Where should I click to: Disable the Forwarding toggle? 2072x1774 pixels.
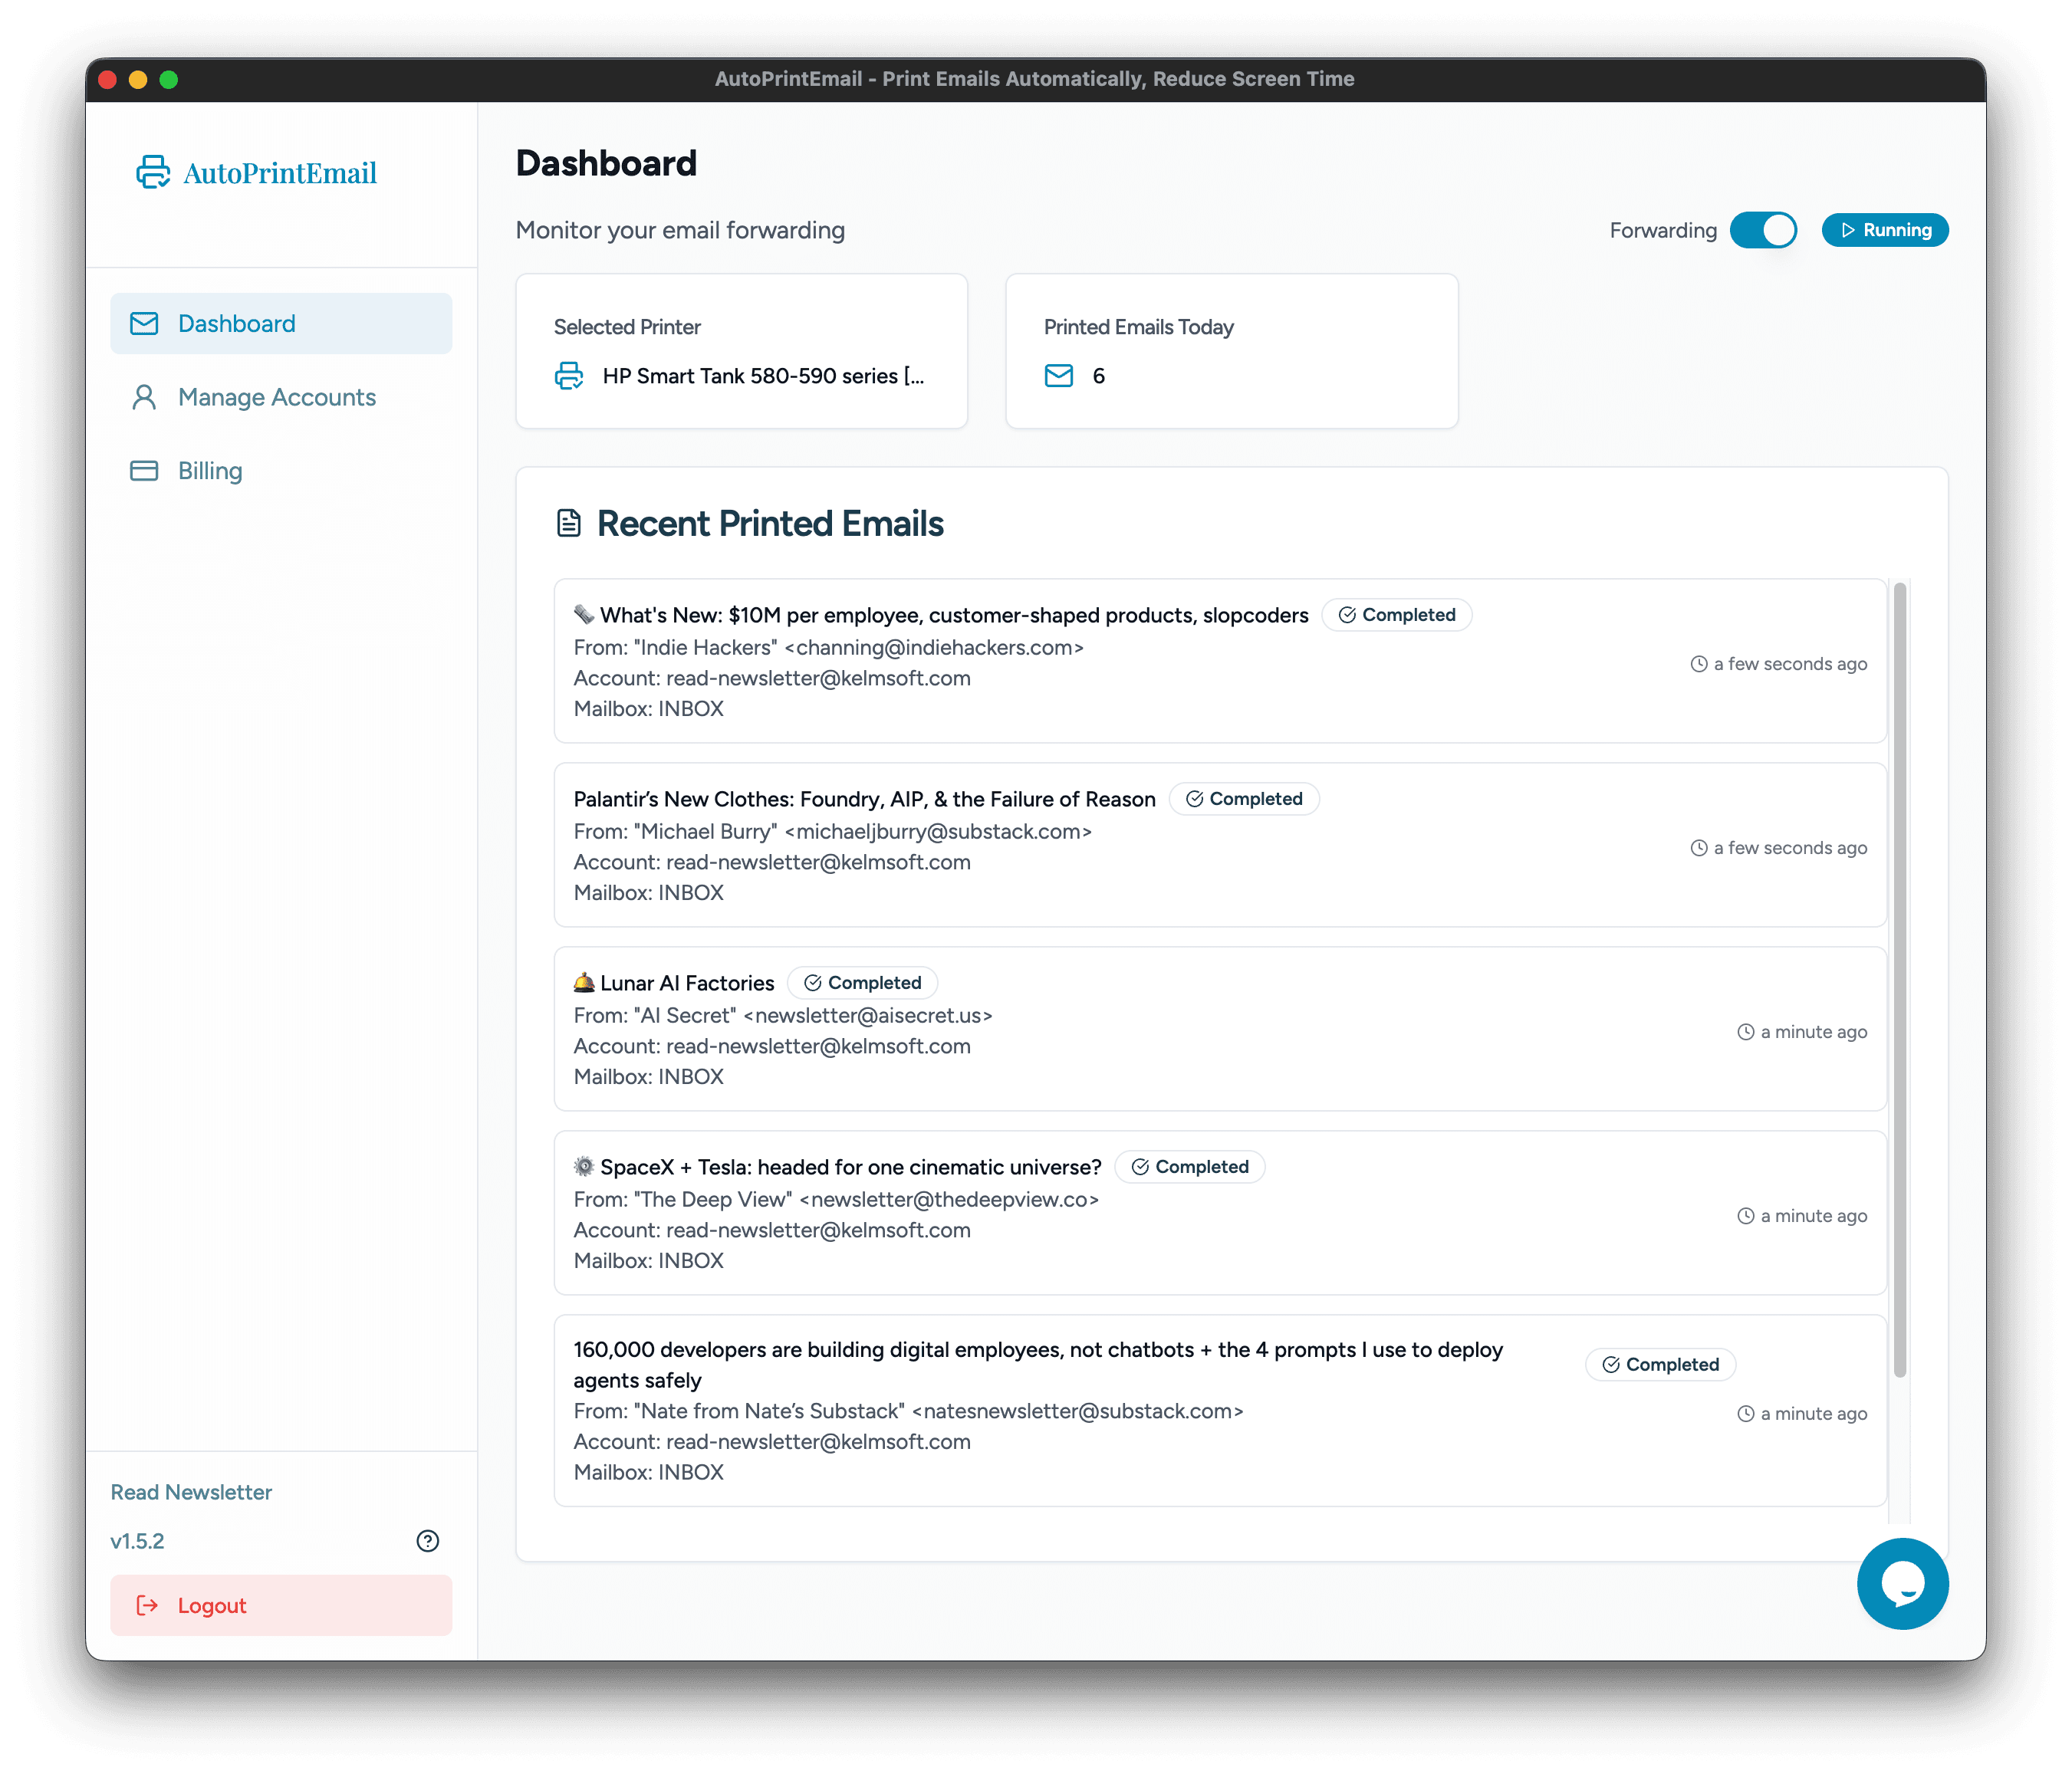[x=1764, y=230]
